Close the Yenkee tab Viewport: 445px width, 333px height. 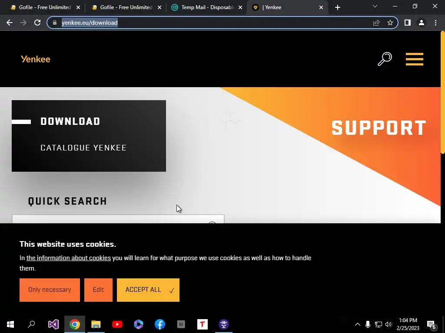pos(321,8)
